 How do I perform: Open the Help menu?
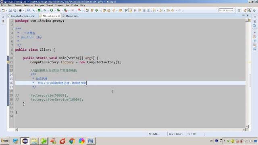point(83,5)
